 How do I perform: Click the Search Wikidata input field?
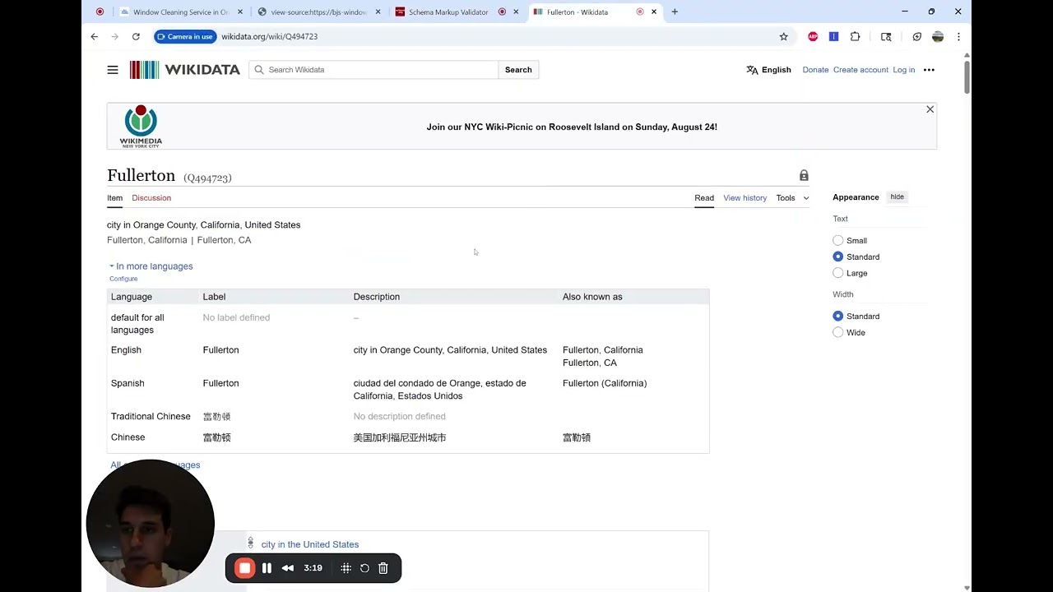[x=374, y=70]
